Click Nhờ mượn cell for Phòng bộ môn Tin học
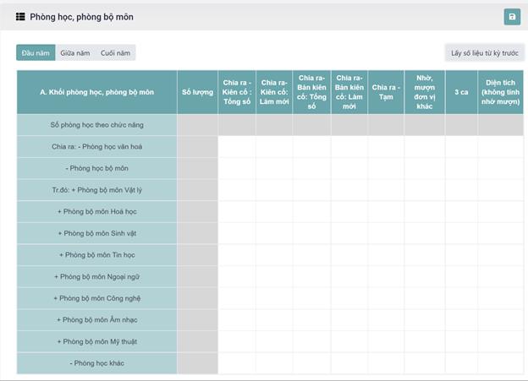The image size is (528, 381). 424,255
